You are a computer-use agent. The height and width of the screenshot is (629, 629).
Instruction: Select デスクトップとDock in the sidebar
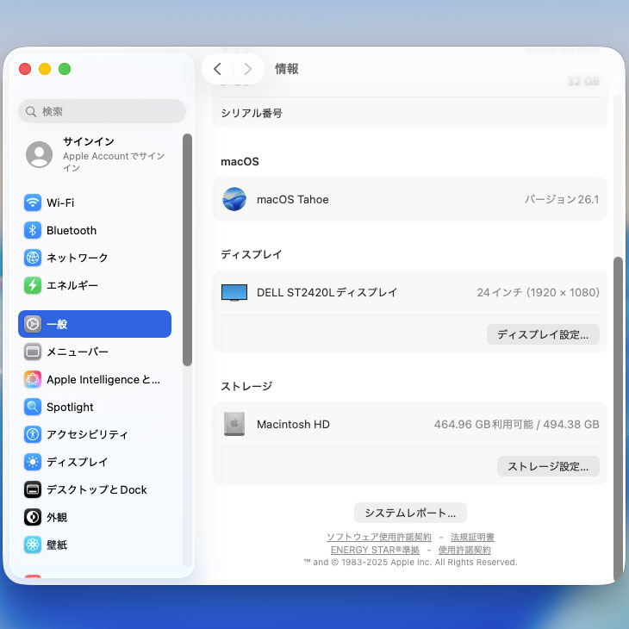pos(95,489)
